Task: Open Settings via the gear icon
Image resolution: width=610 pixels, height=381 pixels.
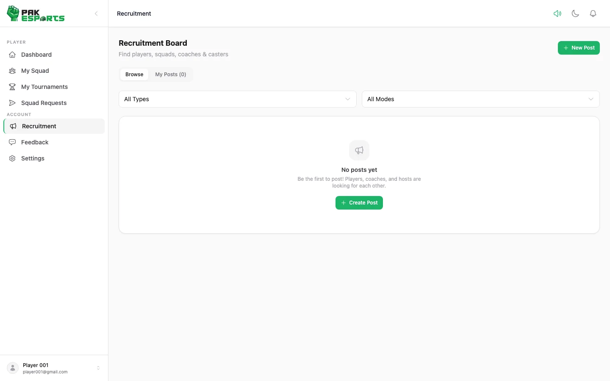Action: point(12,158)
